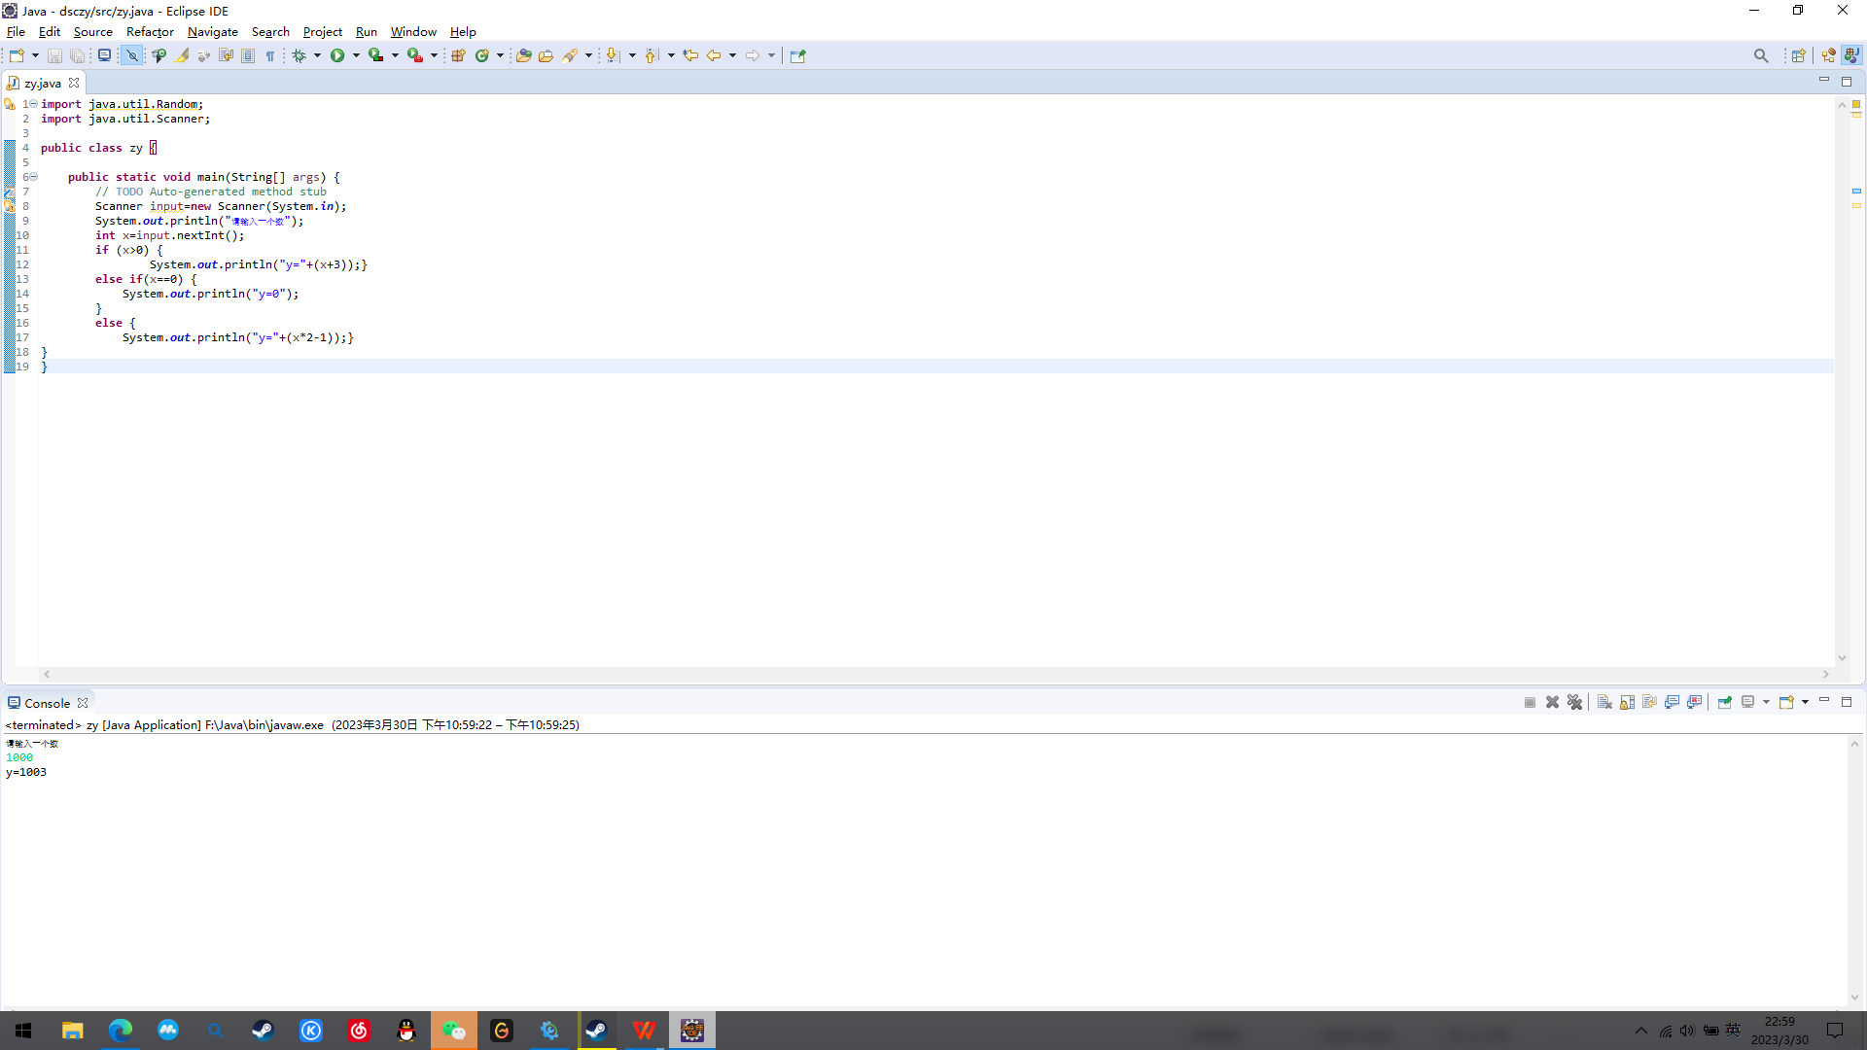Click the Clear Console icon
The width and height of the screenshot is (1867, 1050).
pyautogui.click(x=1604, y=702)
